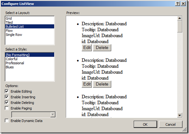Select the Blues style

[x=30, y=67]
